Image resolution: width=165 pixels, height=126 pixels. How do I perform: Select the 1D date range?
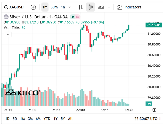(7, 119)
